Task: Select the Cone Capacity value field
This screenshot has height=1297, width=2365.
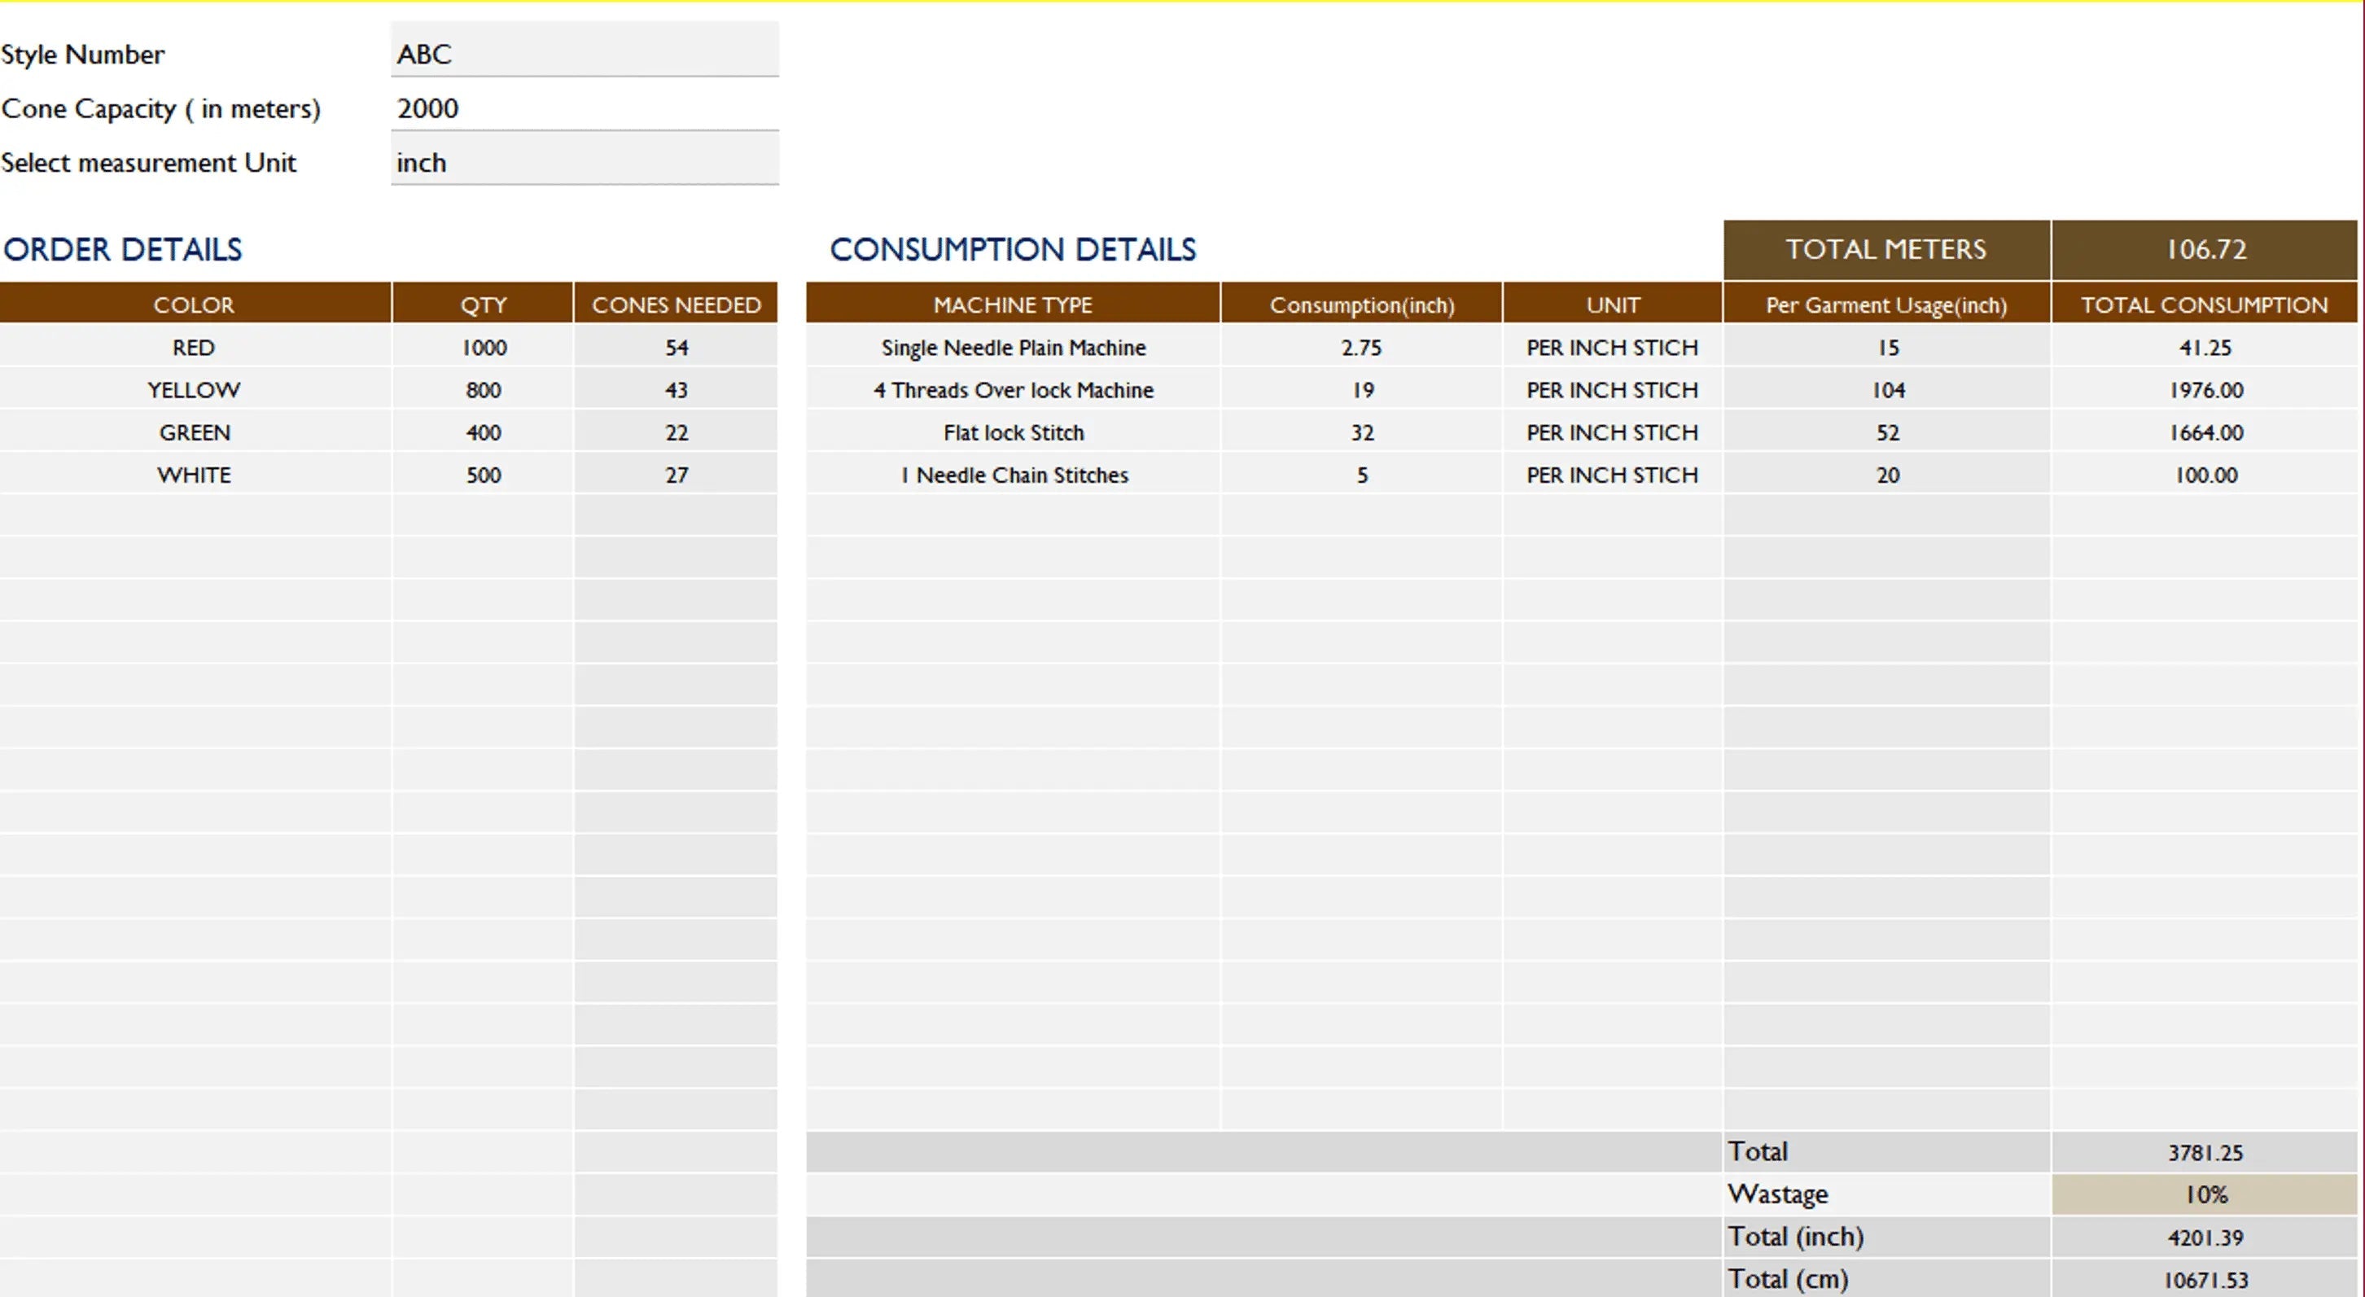Action: [584, 107]
